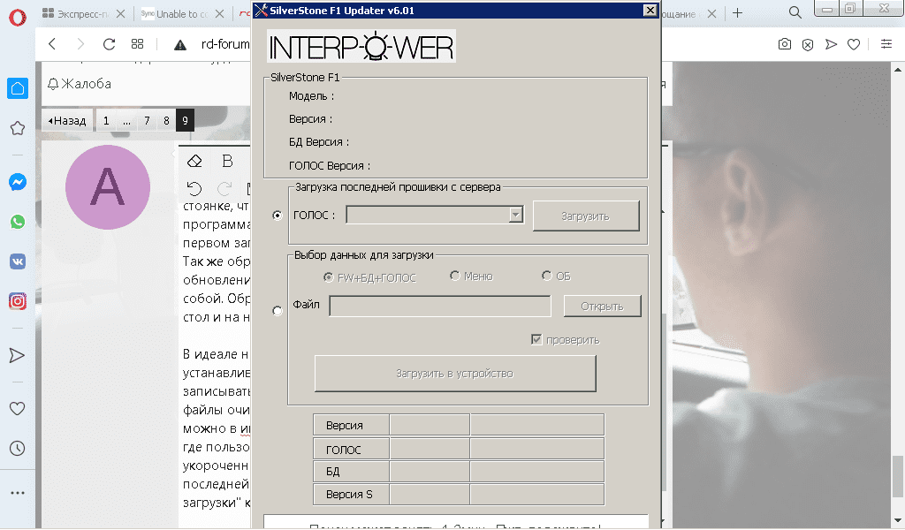Switch to the Экспресс-панель tab

coord(75,14)
